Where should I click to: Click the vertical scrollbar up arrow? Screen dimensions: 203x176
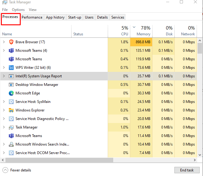pos(200,41)
